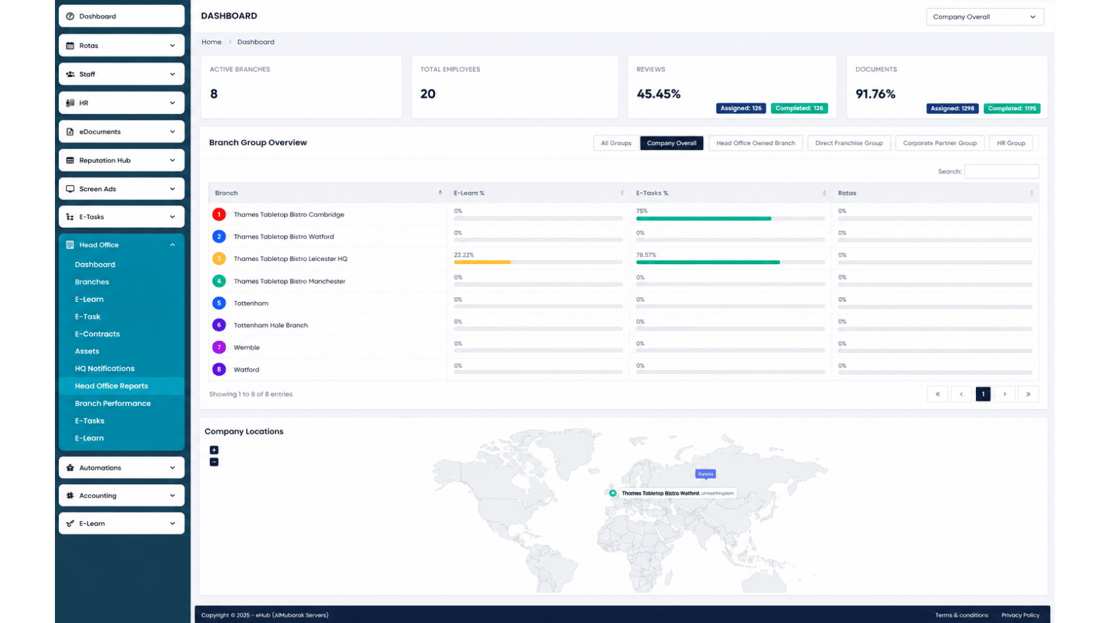
Task: Click the Rotas calendar icon
Action: tap(70, 46)
